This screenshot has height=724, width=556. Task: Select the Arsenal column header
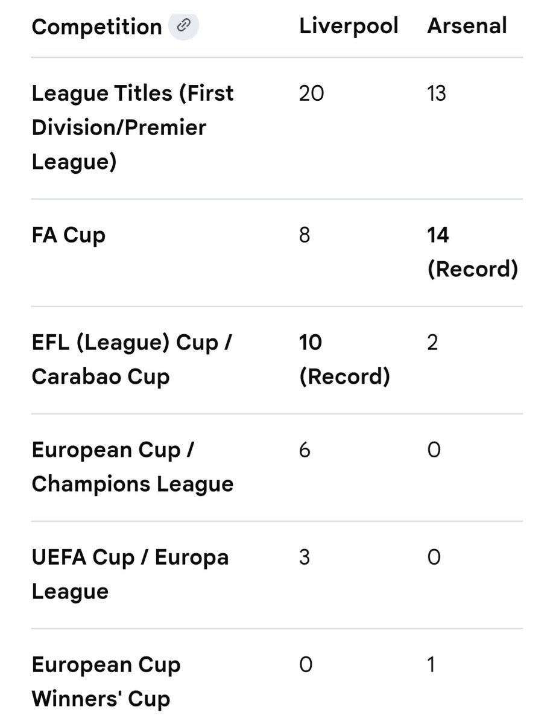467,26
